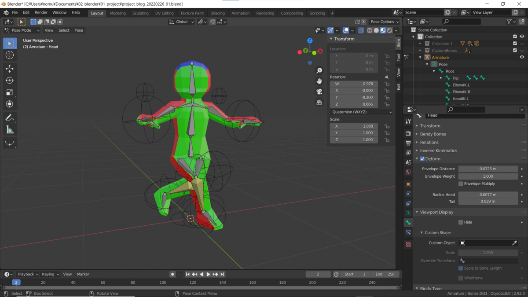Click the Keying button in timeline
528x297 pixels.
50,274
